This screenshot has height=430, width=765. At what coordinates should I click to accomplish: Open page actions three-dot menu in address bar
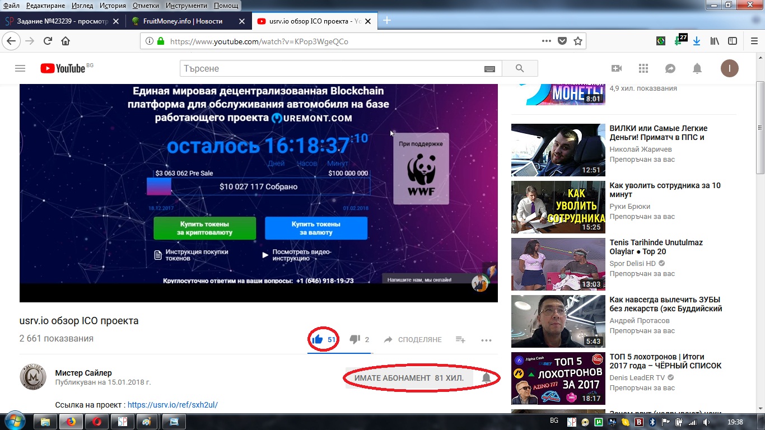(547, 41)
